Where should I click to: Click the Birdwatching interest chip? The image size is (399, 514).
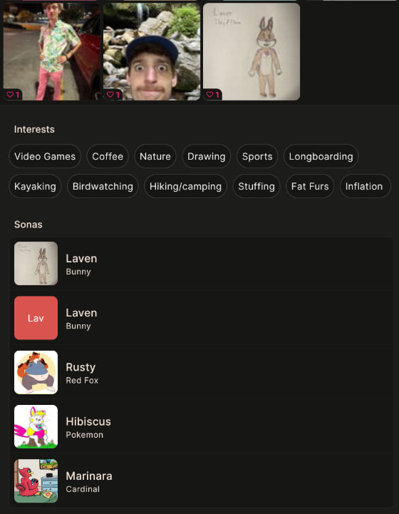point(103,186)
